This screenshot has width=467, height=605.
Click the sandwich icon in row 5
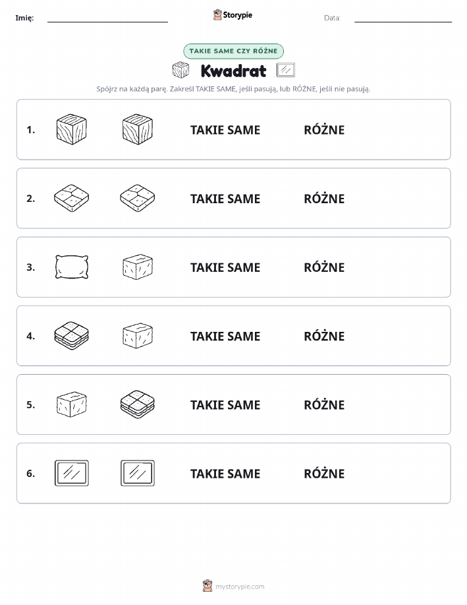138,404
